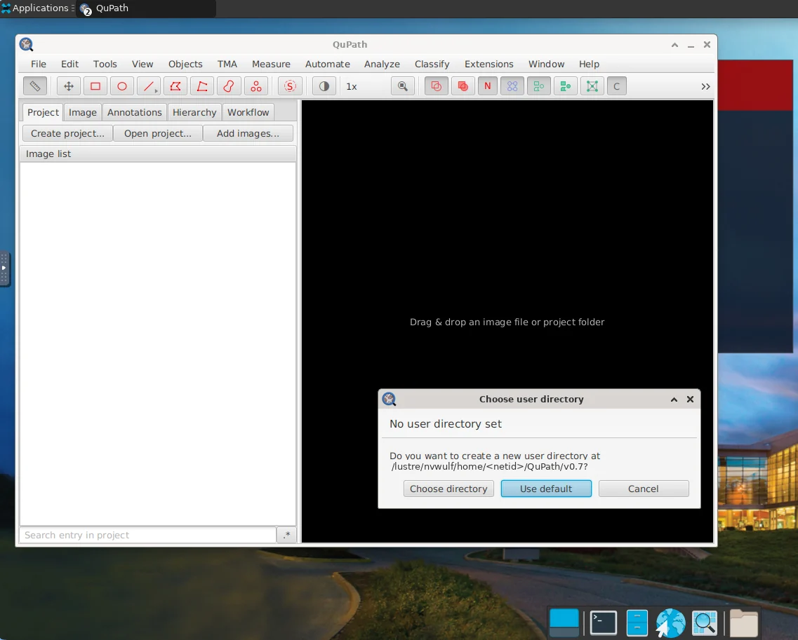Open the file manager cabinet dock icon
This screenshot has width=798, height=640.
(637, 622)
